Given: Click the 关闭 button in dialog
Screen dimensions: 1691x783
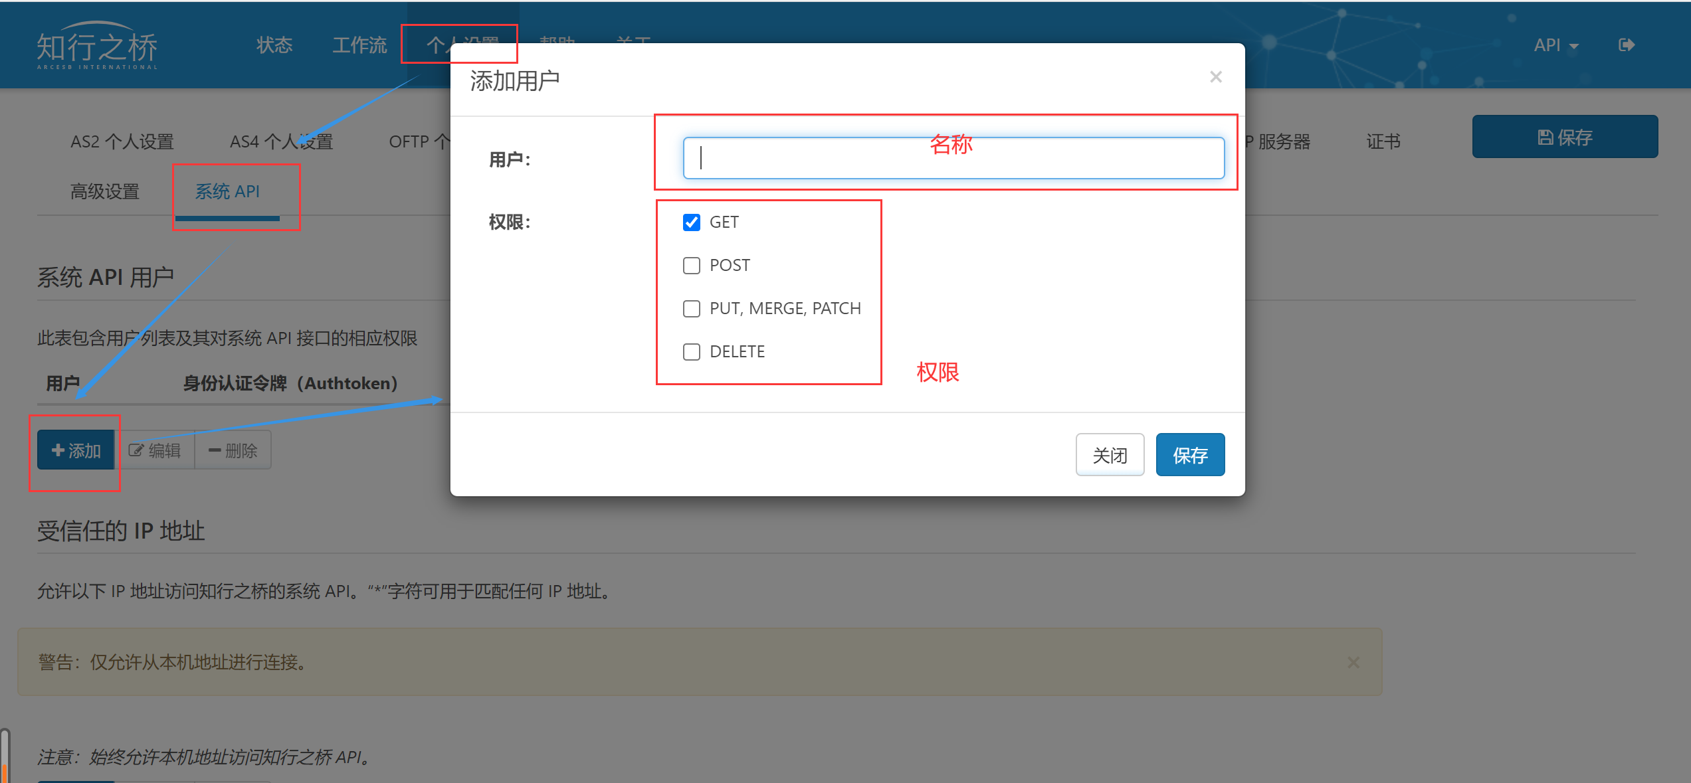Looking at the screenshot, I should [1110, 455].
